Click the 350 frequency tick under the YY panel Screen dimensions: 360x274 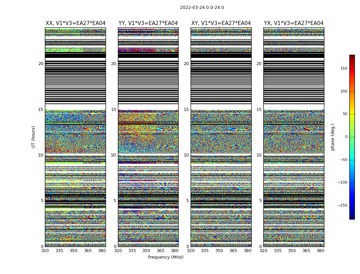[146, 251]
